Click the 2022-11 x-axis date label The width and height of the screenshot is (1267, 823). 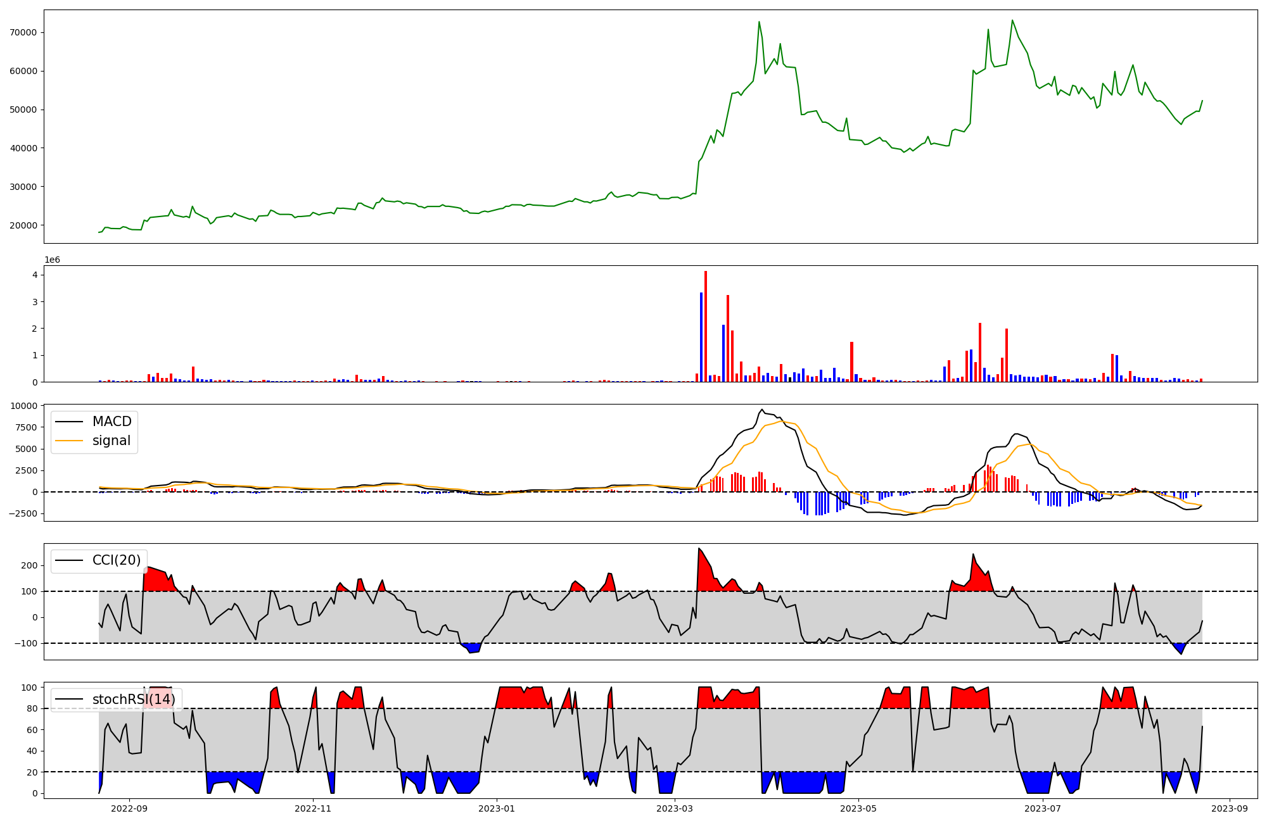coord(313,808)
